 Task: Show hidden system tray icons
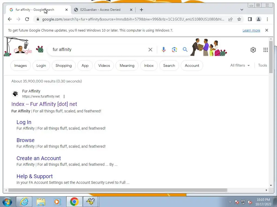230,202
